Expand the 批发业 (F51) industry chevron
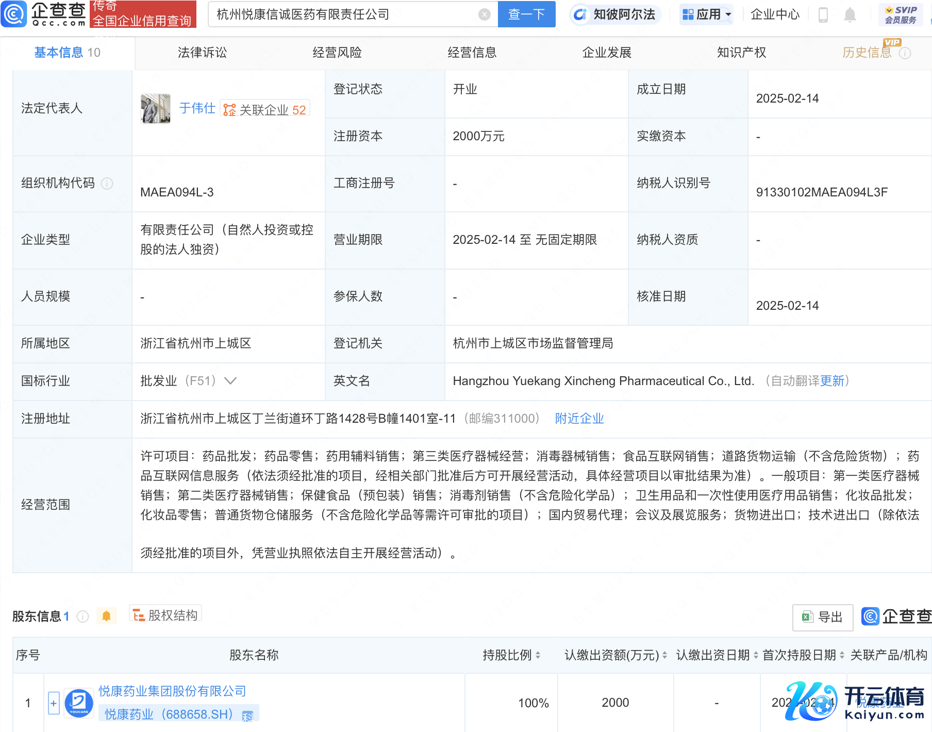 (x=230, y=381)
